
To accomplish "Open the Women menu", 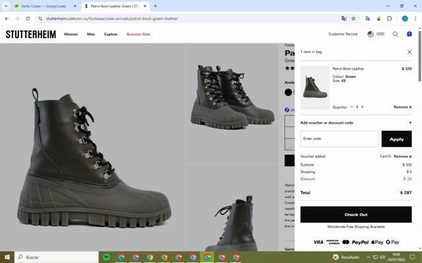I will (71, 34).
